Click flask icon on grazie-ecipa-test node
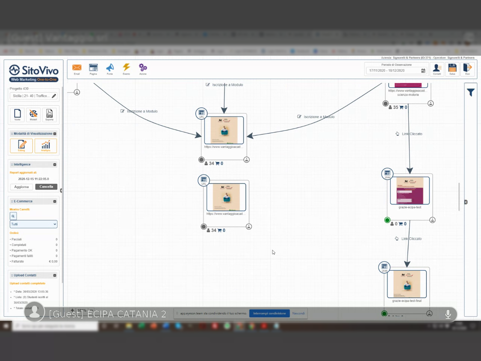Viewport: 481px width, 361px height. coord(433,220)
